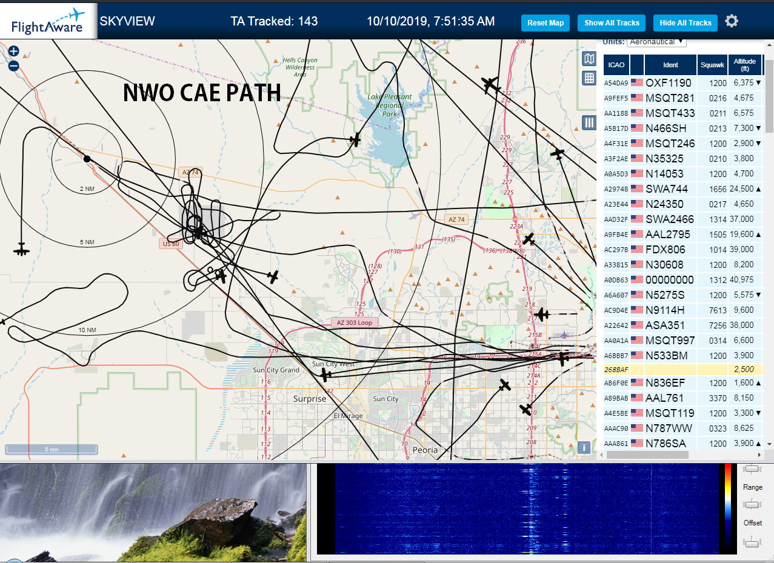Click Hide All Tracks

click(x=686, y=23)
